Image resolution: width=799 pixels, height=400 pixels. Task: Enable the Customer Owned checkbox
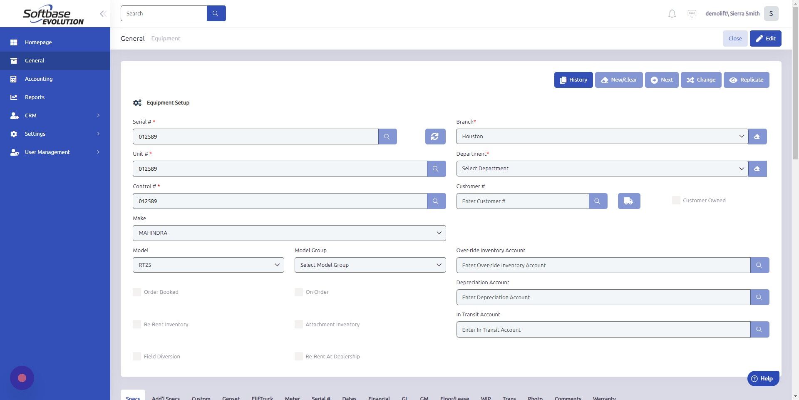click(676, 200)
